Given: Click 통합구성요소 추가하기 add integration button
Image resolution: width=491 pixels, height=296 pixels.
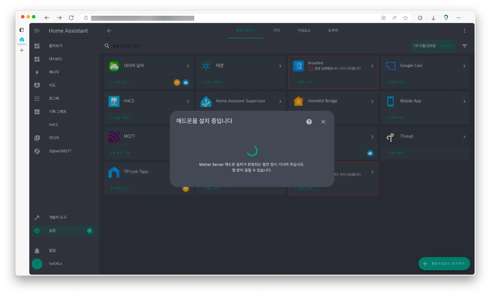Looking at the screenshot, I should (444, 264).
